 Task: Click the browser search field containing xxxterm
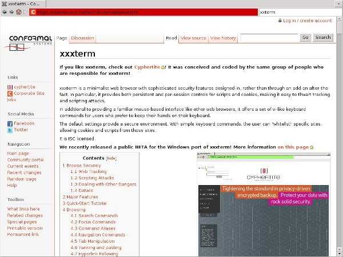tap(301, 12)
